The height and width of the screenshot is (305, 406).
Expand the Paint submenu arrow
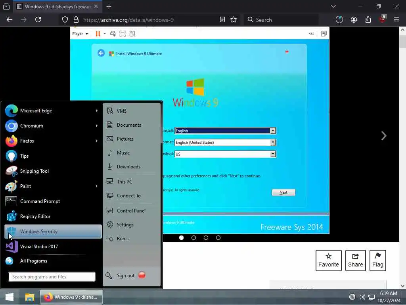[x=97, y=186]
